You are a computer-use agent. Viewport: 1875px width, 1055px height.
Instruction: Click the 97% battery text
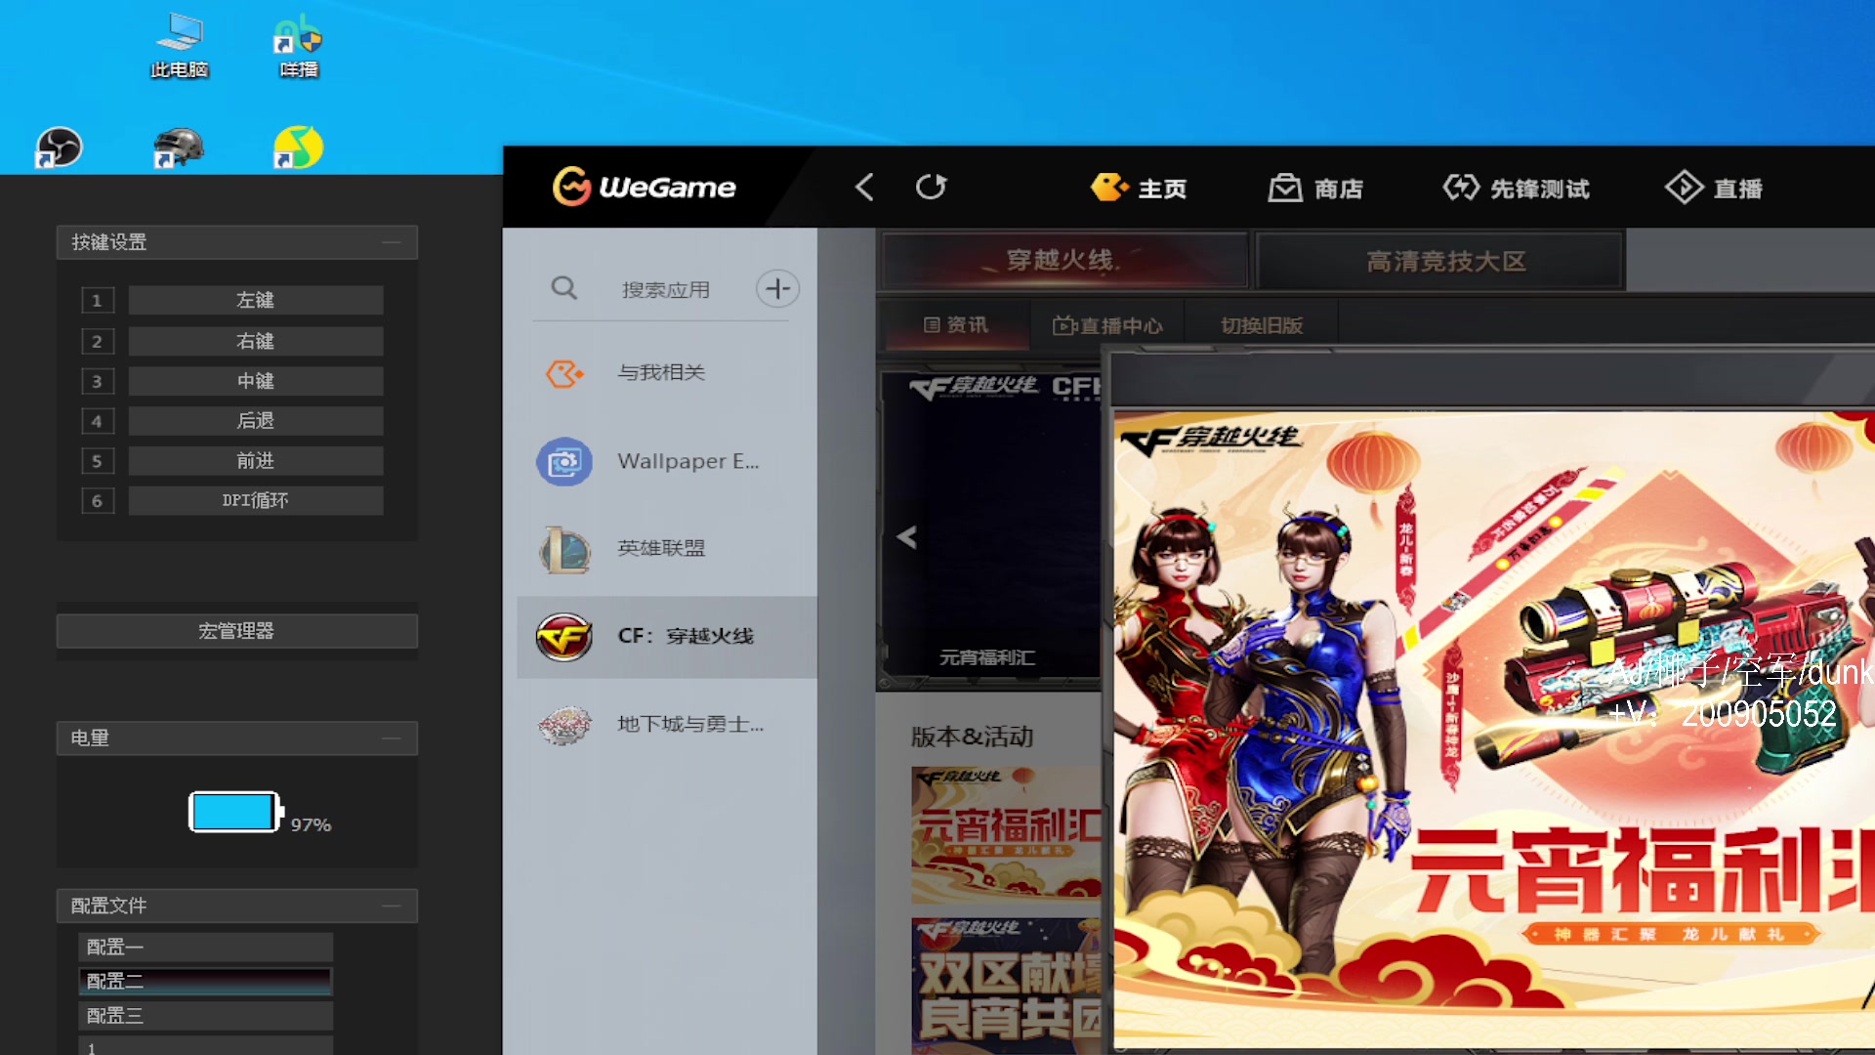[311, 824]
